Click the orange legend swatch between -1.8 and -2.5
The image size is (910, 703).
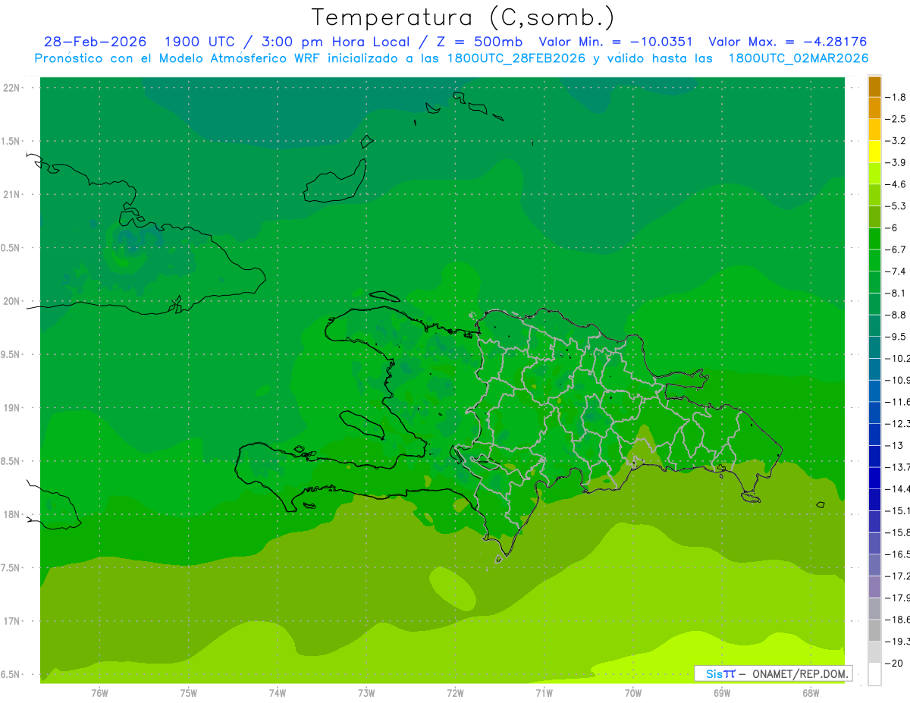click(874, 108)
